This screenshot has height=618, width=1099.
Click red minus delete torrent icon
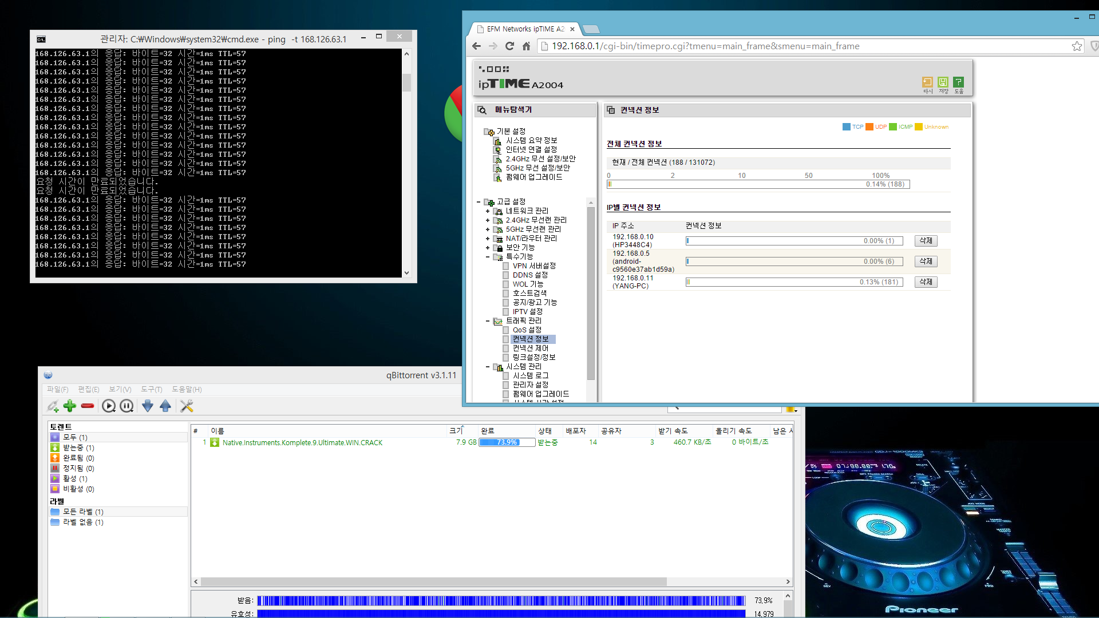(88, 406)
